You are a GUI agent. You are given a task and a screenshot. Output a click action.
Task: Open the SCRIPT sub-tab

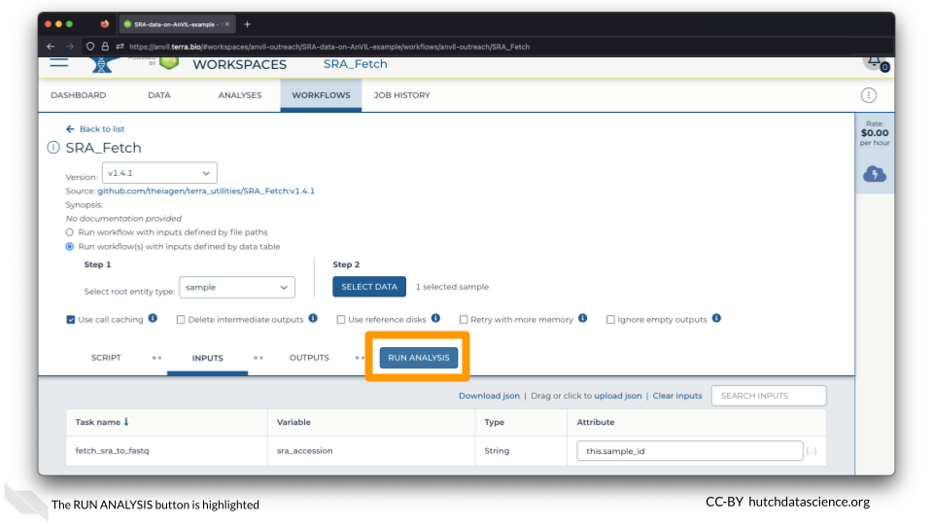(106, 358)
